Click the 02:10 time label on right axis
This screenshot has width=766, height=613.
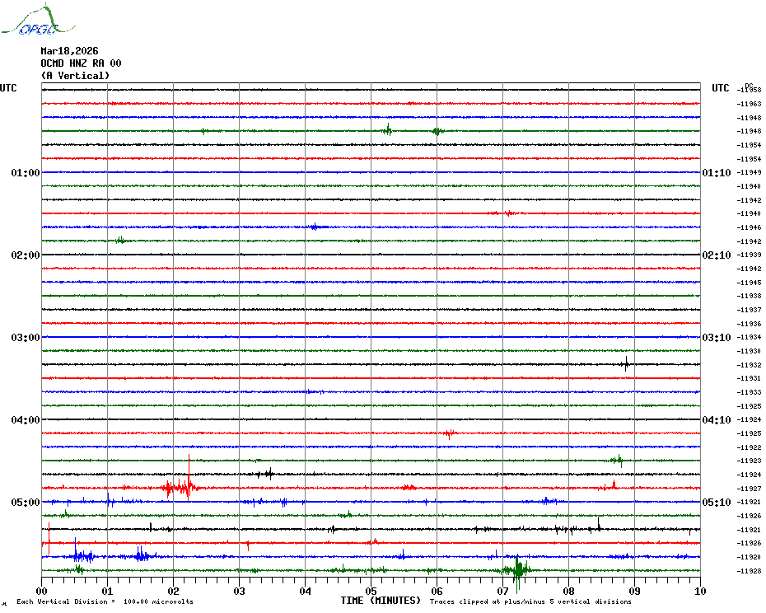[716, 255]
